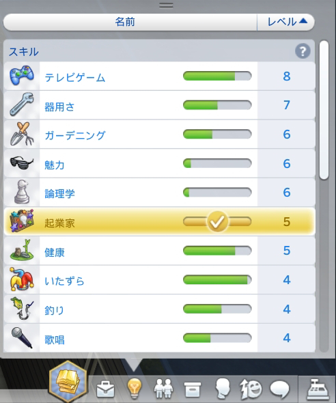The image size is (336, 403).
Task: Open the skills help question mark
Action: pyautogui.click(x=303, y=51)
